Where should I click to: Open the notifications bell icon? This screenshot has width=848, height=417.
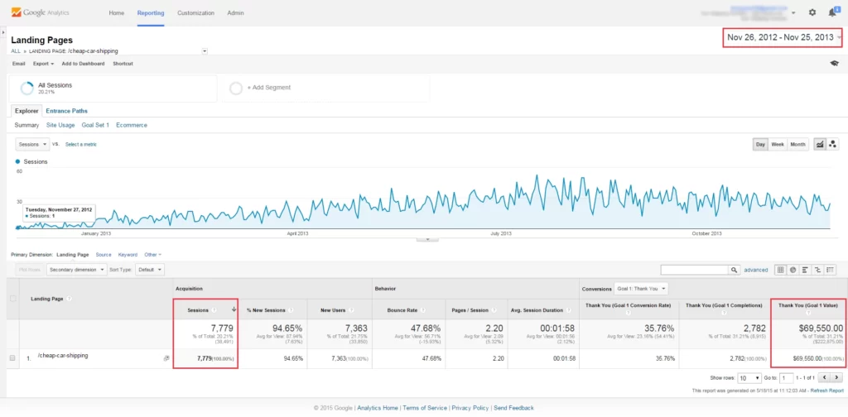[x=832, y=12]
